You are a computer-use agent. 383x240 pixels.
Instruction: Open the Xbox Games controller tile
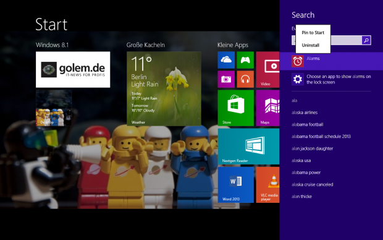(x=245, y=60)
